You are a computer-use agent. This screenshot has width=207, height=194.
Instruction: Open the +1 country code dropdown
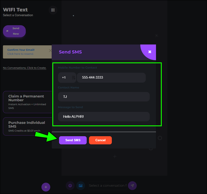pos(64,78)
